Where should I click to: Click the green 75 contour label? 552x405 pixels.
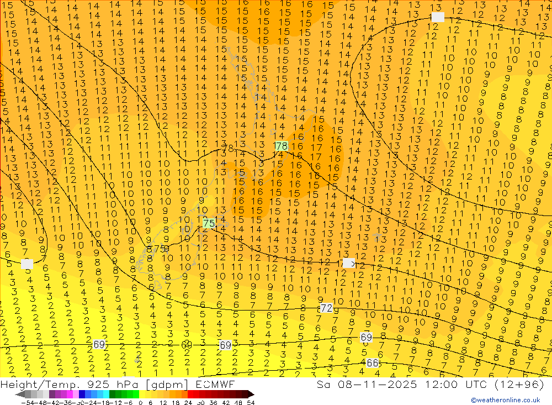tap(209, 223)
